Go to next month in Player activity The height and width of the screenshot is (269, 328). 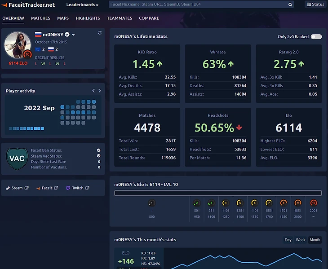point(100,91)
